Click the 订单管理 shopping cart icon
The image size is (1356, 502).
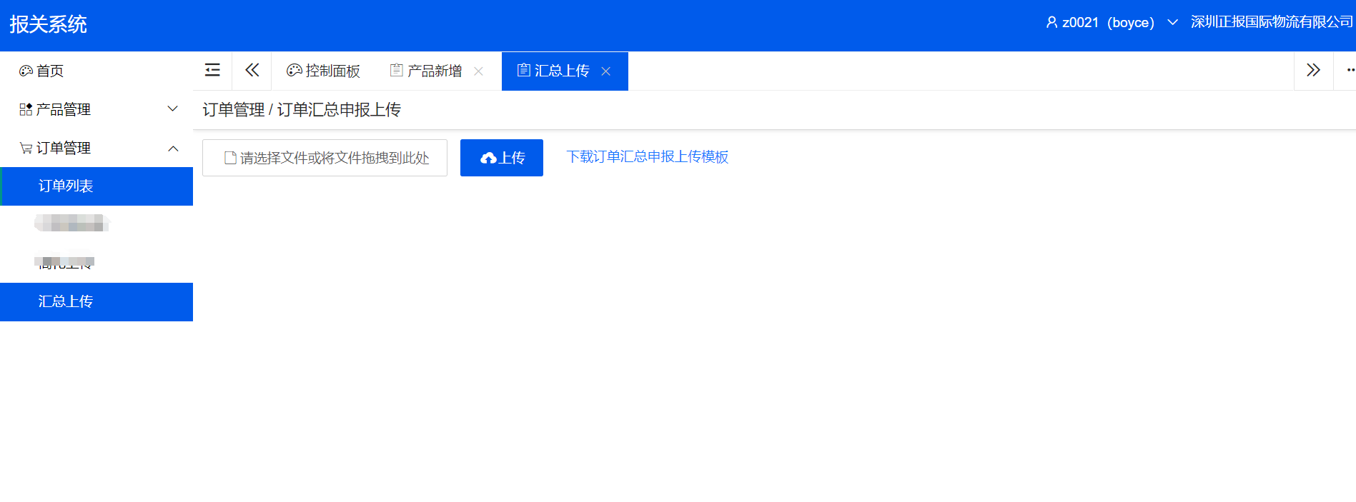click(26, 148)
